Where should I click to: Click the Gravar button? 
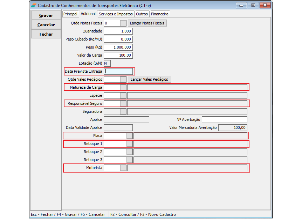[46, 15]
